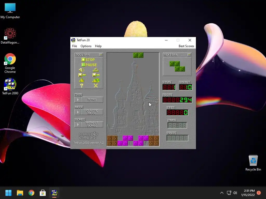Click the BOMBS arrow button
Screen dimensions: 266x199
pyautogui.click(x=78, y=125)
